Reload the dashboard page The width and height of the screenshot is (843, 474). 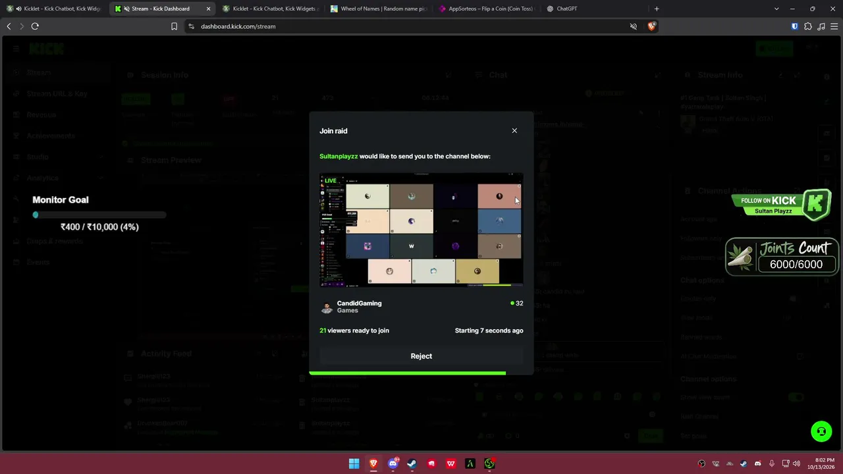35,26
